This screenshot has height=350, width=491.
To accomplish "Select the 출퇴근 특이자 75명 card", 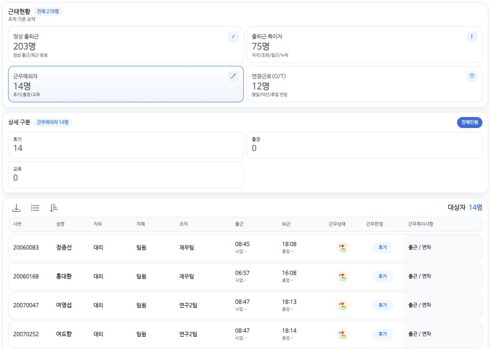I will click(365, 45).
